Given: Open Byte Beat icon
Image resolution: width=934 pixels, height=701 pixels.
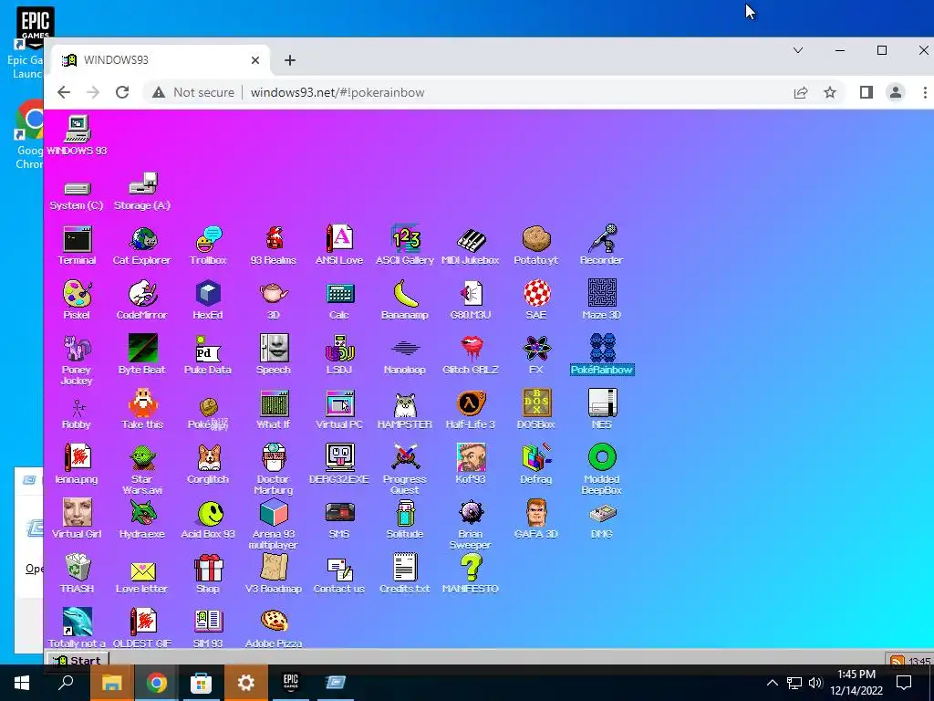Looking at the screenshot, I should (142, 349).
